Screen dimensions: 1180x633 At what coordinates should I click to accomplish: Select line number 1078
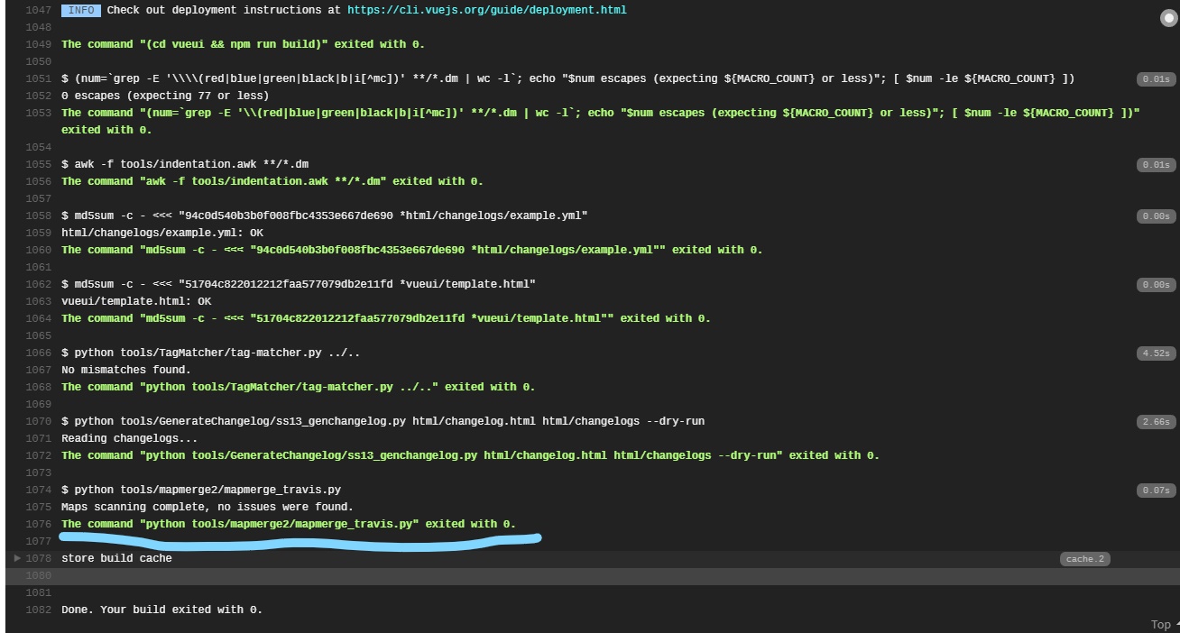tap(38, 558)
